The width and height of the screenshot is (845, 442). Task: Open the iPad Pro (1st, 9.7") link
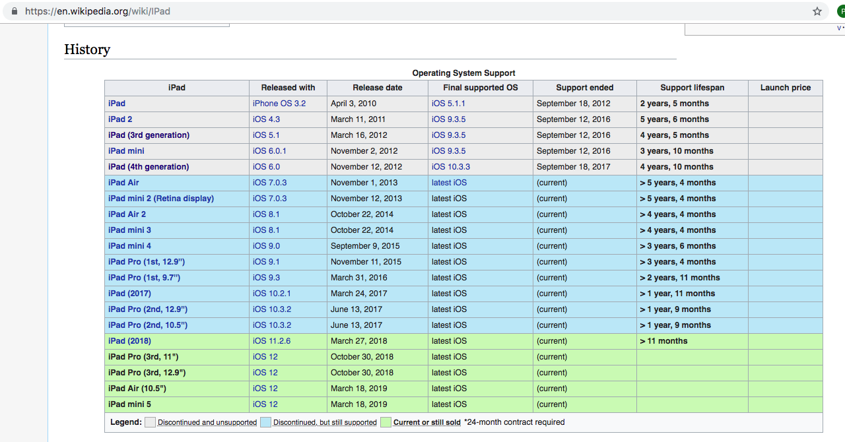point(144,278)
